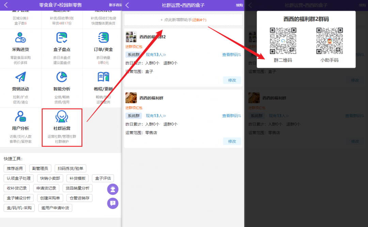Image resolution: width=368 pixels, height=227 pixels.
Task: Select 收补货记录 quick tool
Action: (x=17, y=188)
